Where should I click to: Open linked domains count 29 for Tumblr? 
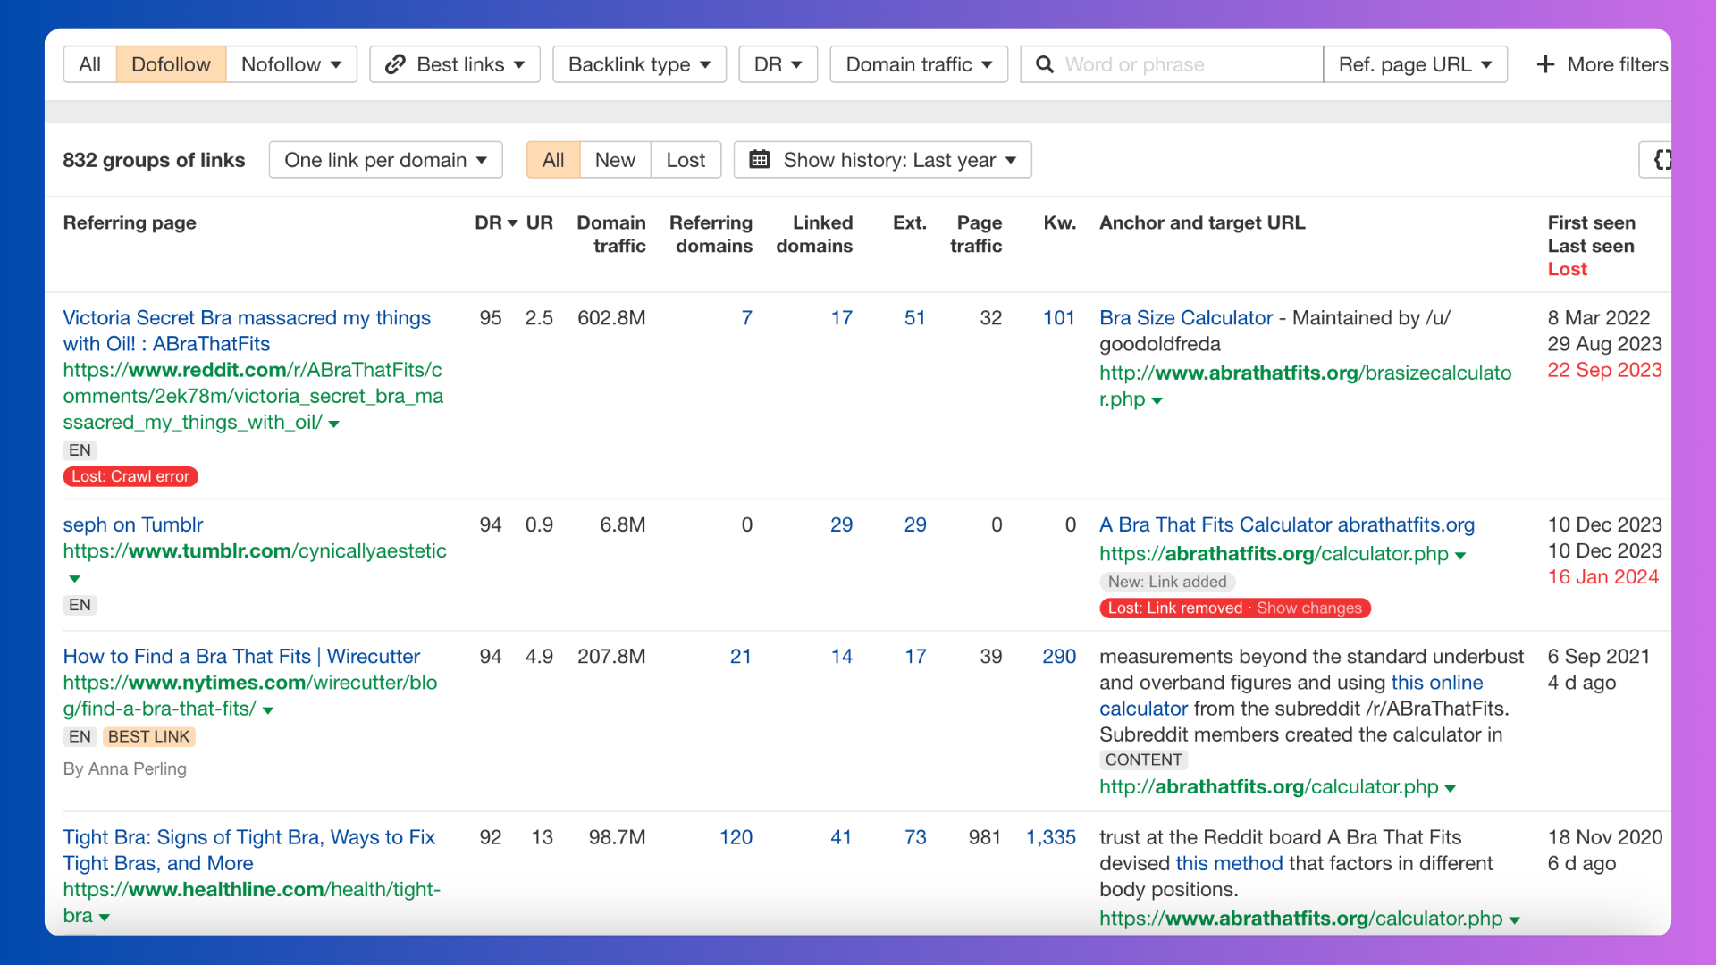pyautogui.click(x=841, y=525)
